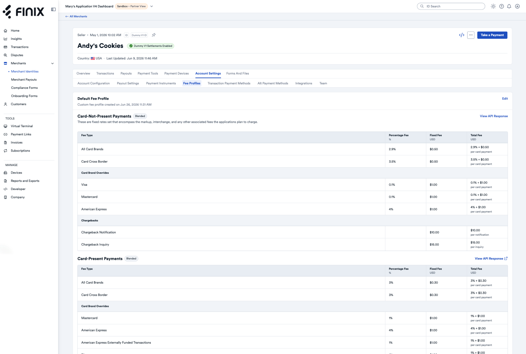The height and width of the screenshot is (354, 526).
Task: Click the Invoices document icon
Action: [x=5, y=142]
